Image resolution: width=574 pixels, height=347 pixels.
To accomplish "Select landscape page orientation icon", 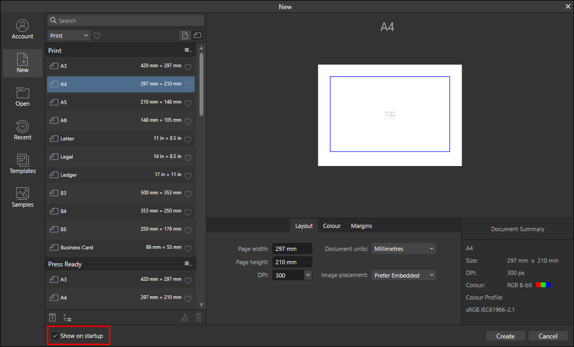I will (197, 36).
